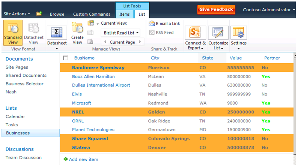The width and height of the screenshot is (298, 167).
Task: Click the Standard View icon
Action: click(13, 29)
